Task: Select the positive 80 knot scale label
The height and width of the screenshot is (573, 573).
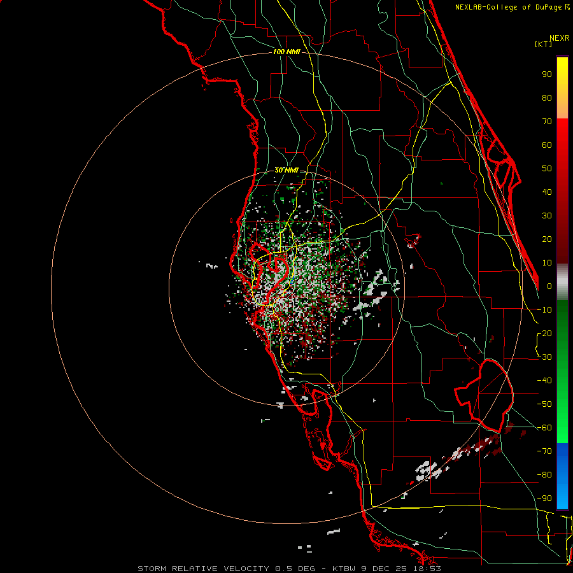Action: point(547,98)
